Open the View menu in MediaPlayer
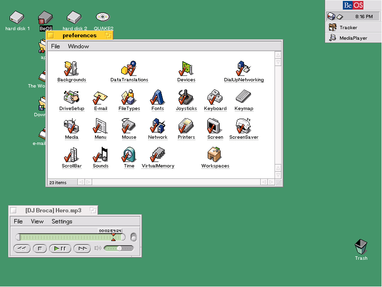 pyautogui.click(x=37, y=221)
